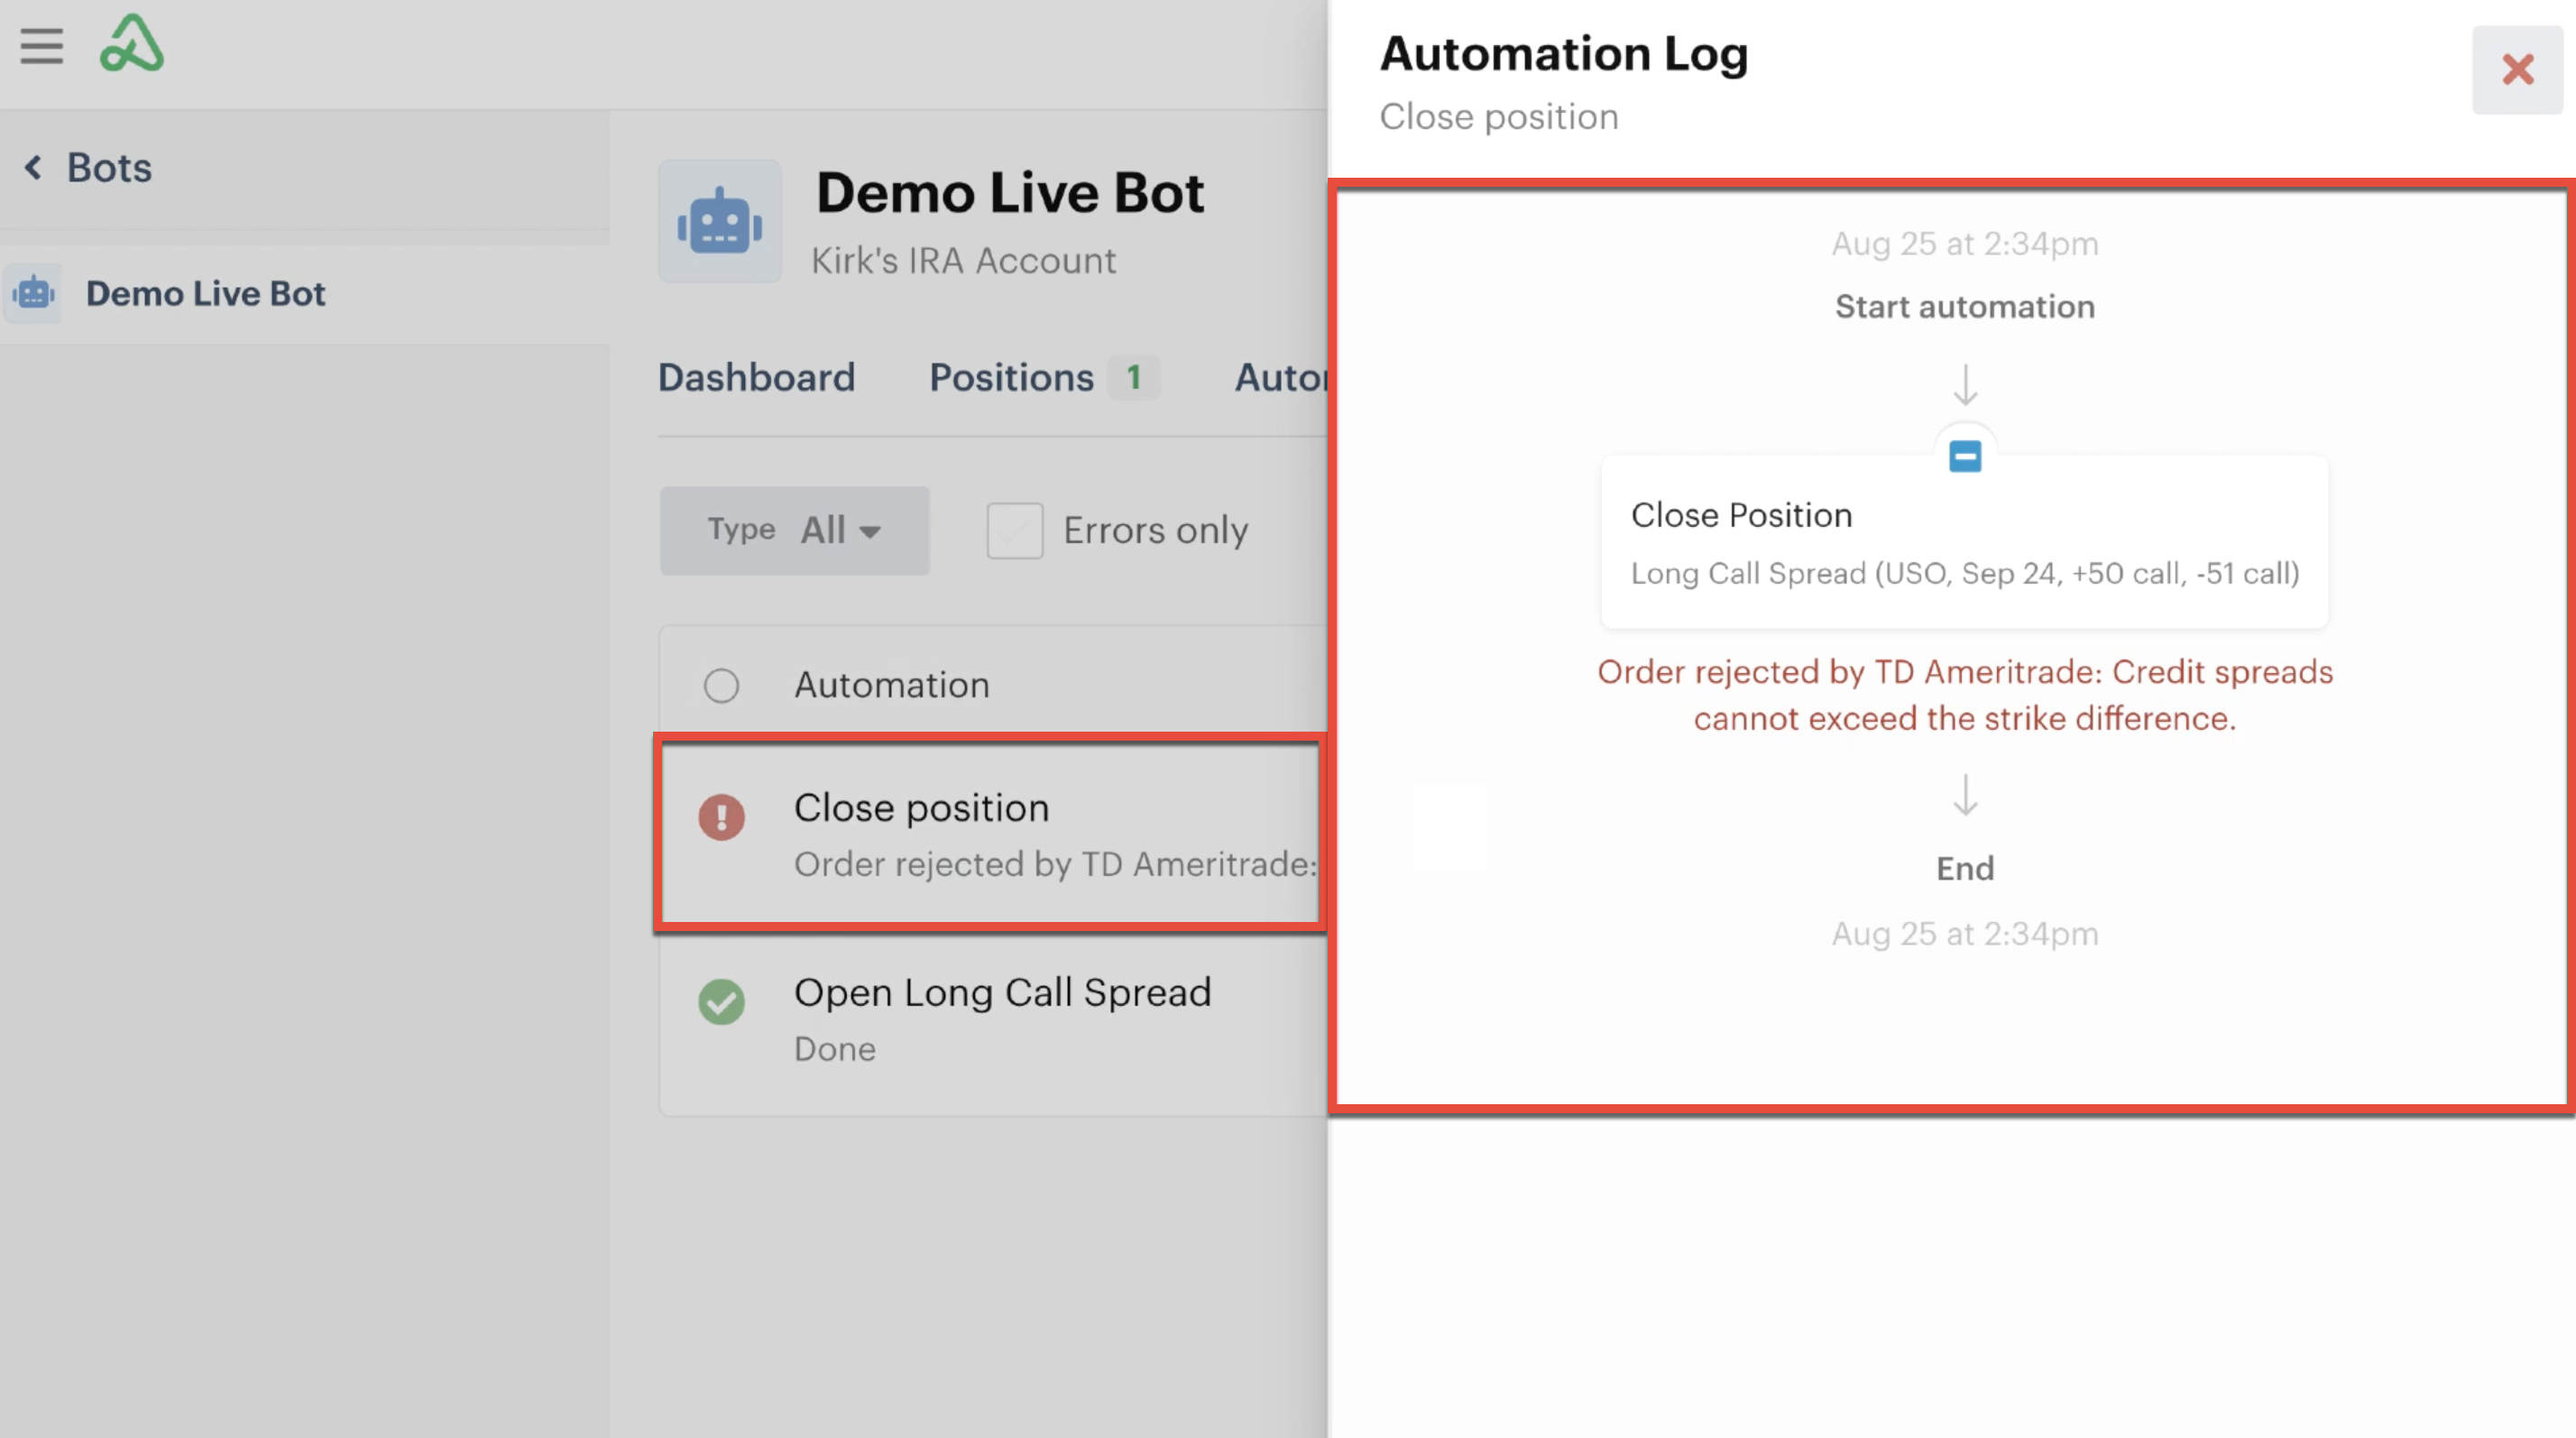Click the green checkmark status icon
This screenshot has height=1438, width=2576.
(721, 1001)
